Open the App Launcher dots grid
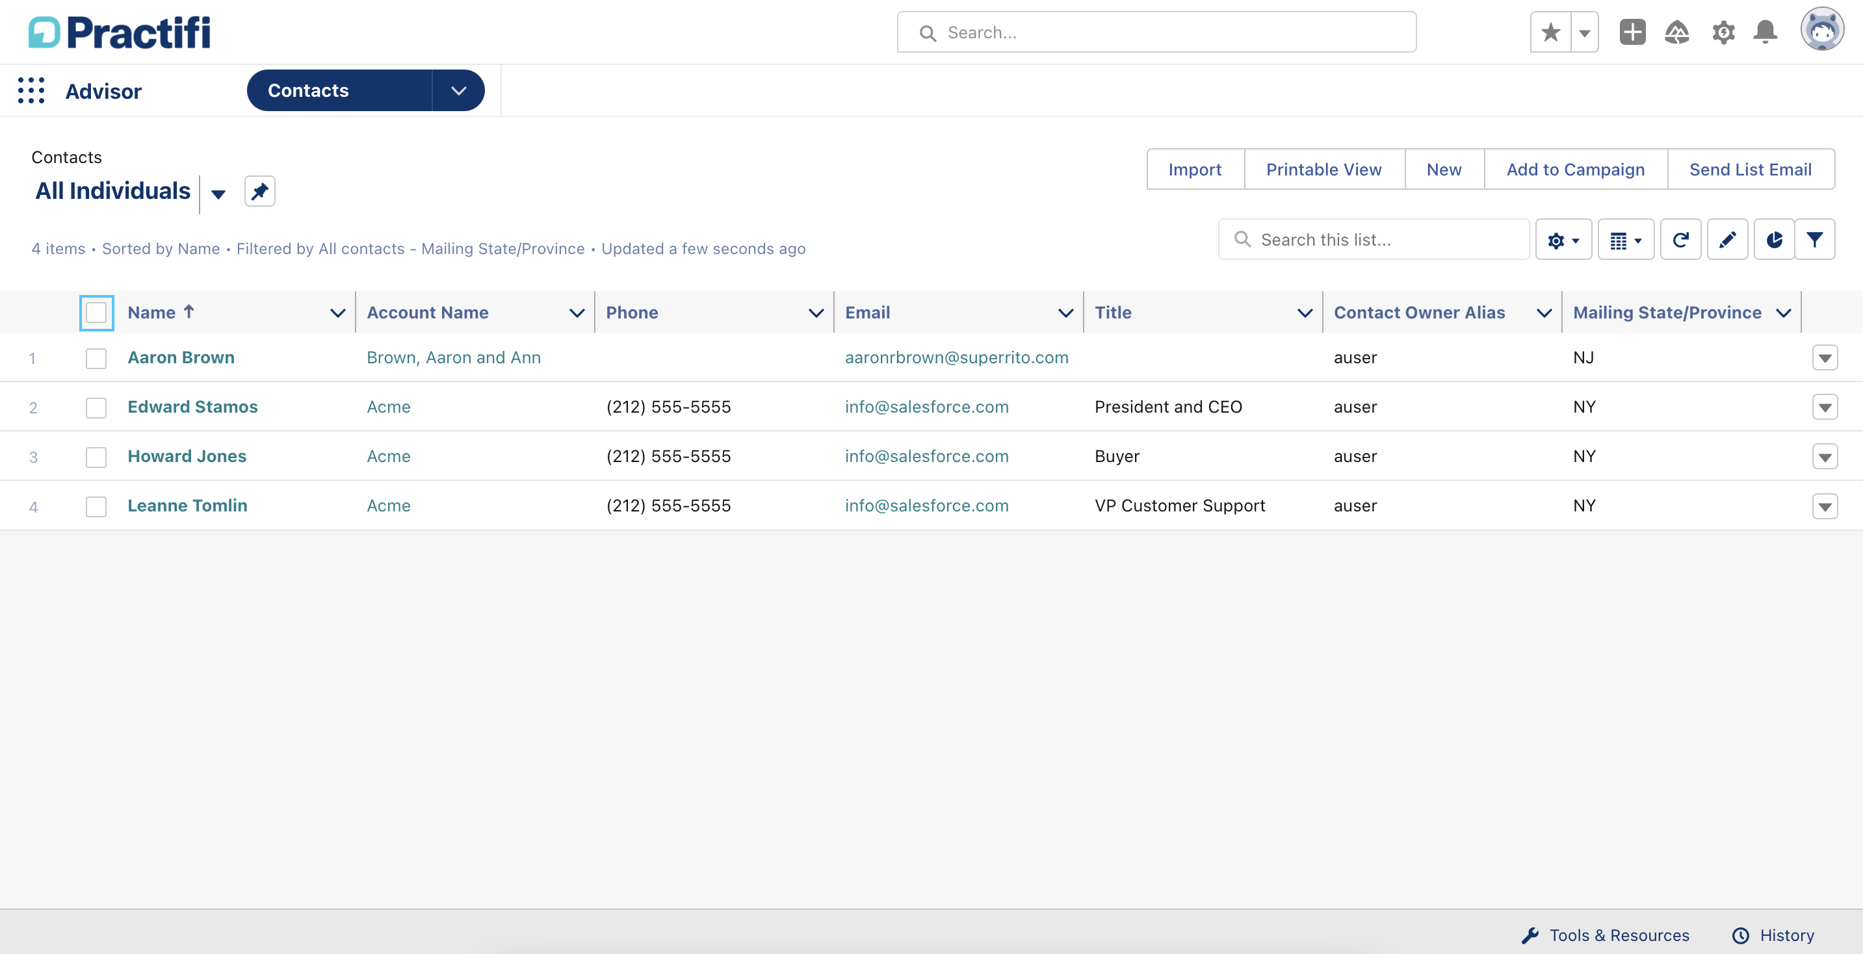Viewport: 1863px width, 954px height. click(x=31, y=90)
